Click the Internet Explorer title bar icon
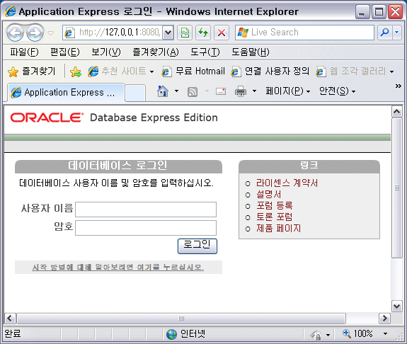The image size is (407, 344). (x=11, y=12)
